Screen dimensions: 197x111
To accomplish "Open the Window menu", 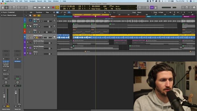I will point(56,1).
